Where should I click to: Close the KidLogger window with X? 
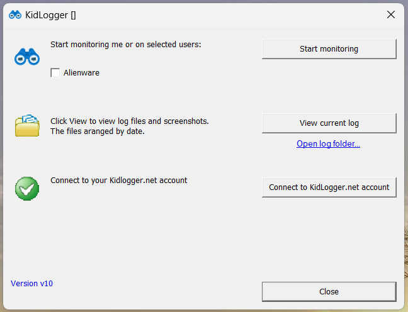(391, 14)
